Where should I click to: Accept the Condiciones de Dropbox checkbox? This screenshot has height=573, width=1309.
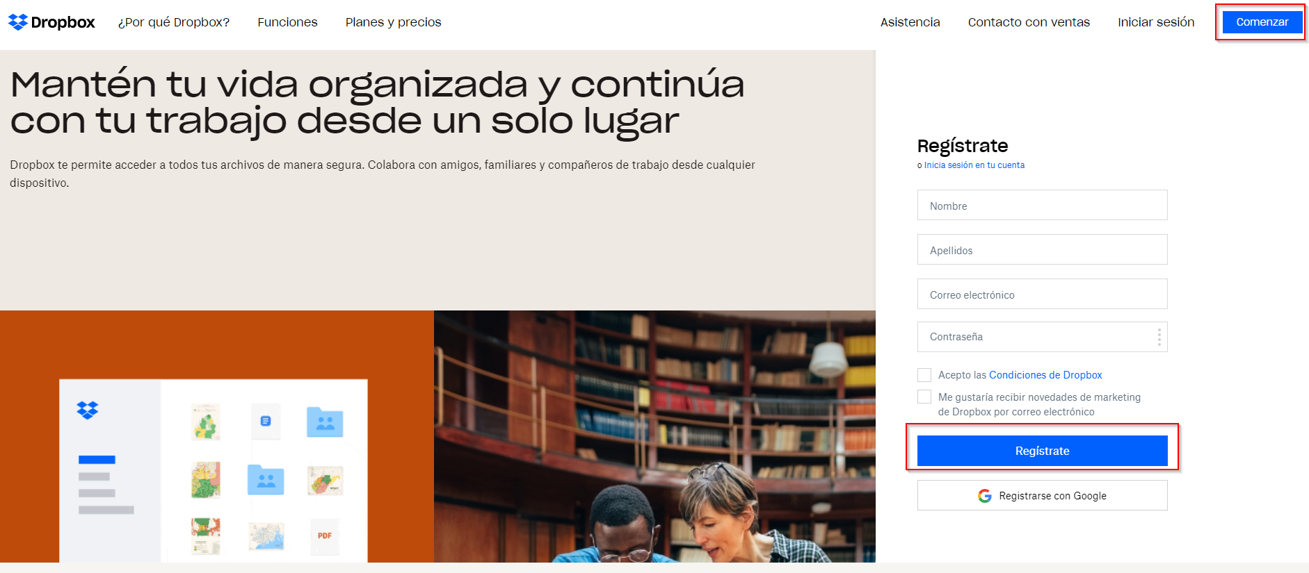[924, 375]
